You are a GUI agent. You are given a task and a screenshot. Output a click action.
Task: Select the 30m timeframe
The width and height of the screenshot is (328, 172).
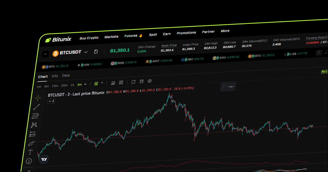(x=64, y=85)
